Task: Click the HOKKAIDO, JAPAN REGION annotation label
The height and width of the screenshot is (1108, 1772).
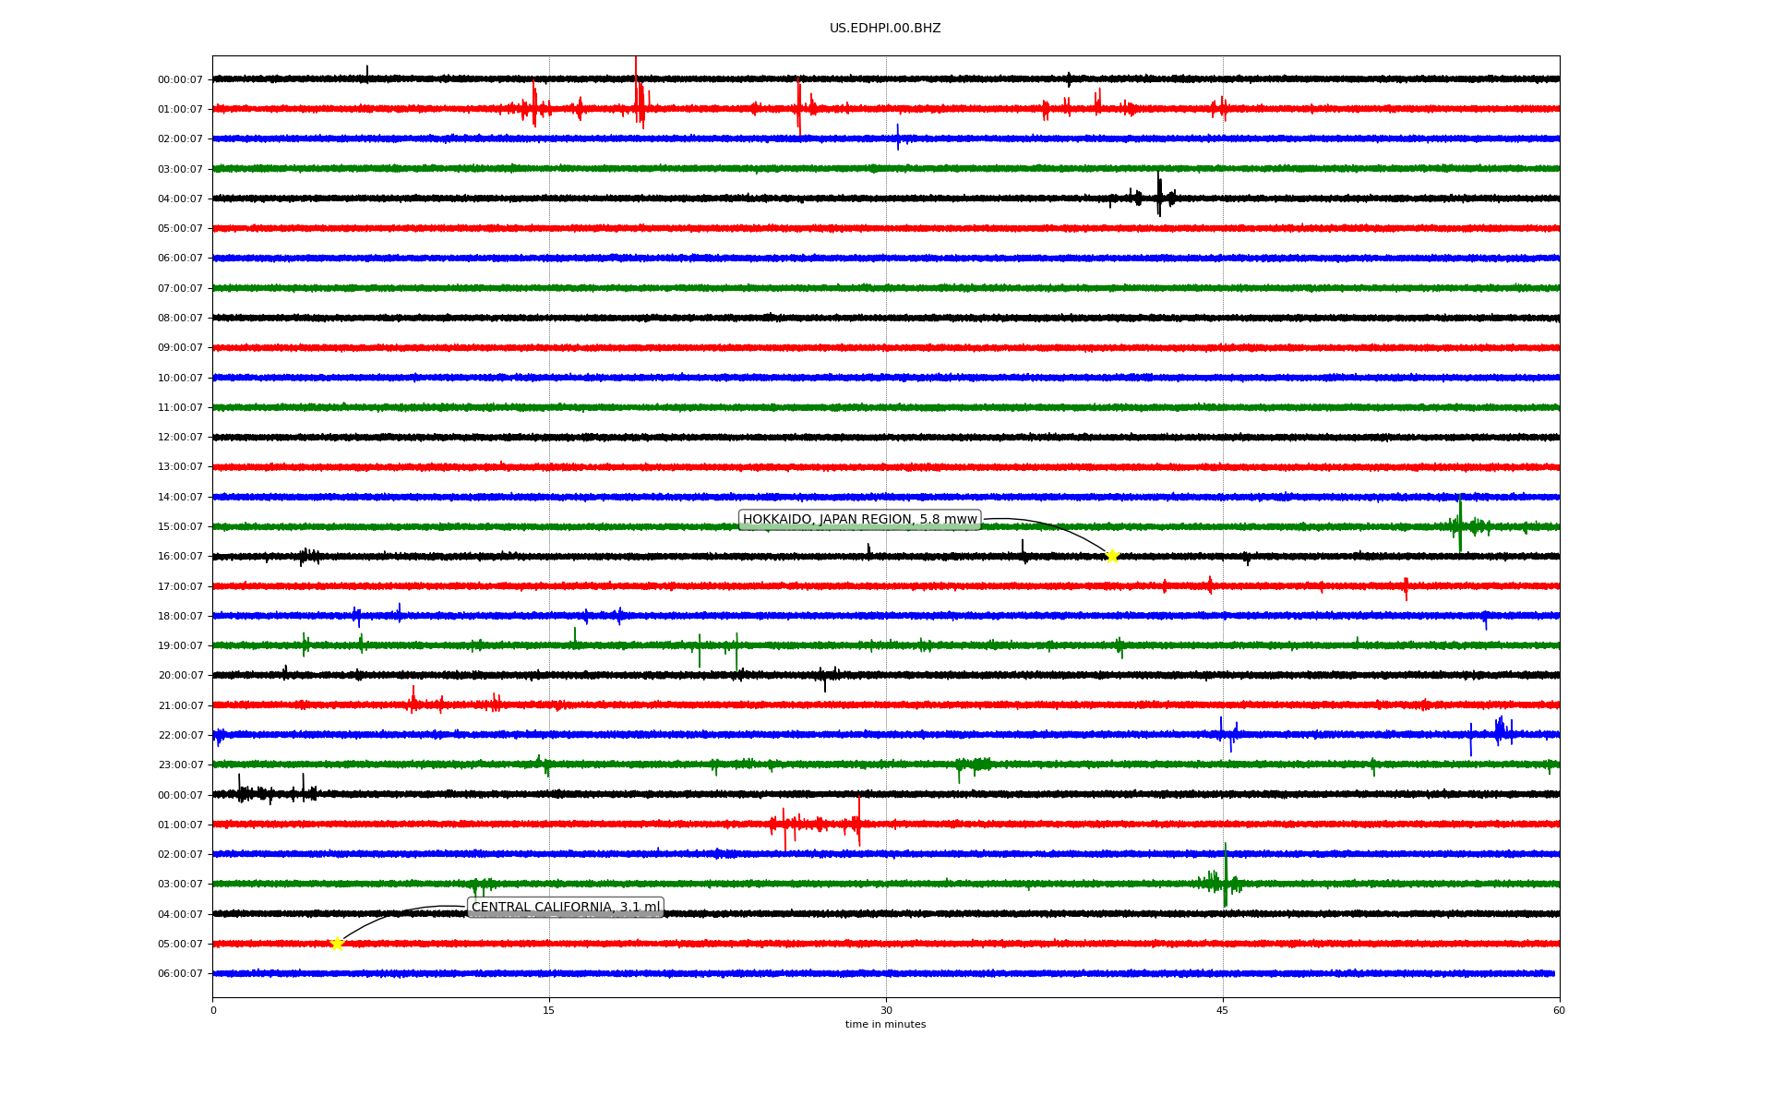Action: tap(859, 520)
